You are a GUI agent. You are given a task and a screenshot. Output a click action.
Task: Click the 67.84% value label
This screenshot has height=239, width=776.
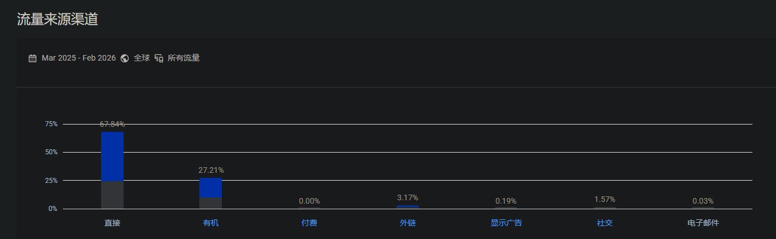pyautogui.click(x=112, y=124)
